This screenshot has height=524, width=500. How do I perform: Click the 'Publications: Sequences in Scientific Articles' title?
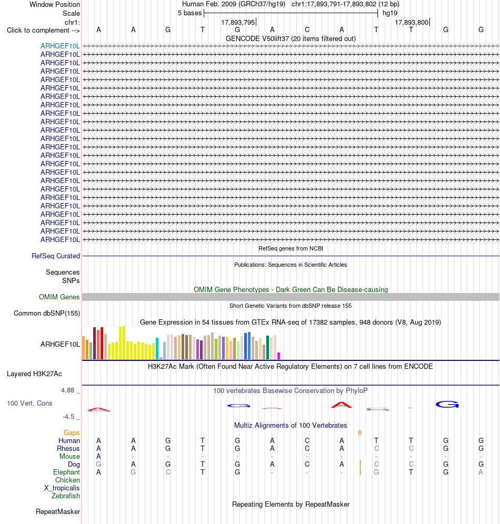291,265
